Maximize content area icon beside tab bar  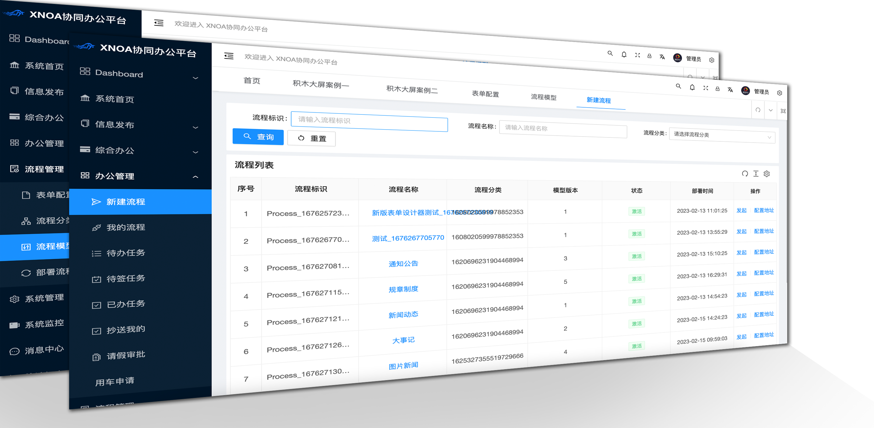(783, 111)
